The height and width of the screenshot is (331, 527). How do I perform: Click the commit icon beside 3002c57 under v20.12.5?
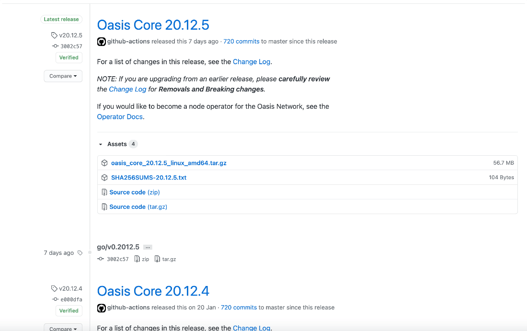point(56,46)
